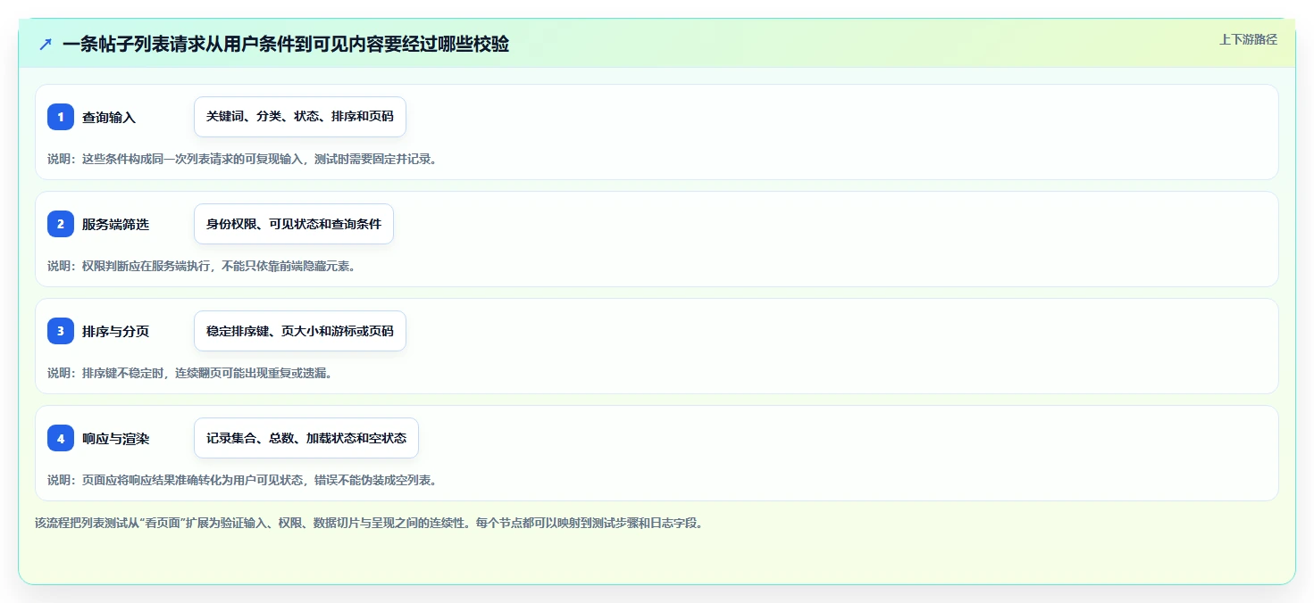Click step number badge 4
Viewport: 1314px width, 603px height.
[x=61, y=438]
